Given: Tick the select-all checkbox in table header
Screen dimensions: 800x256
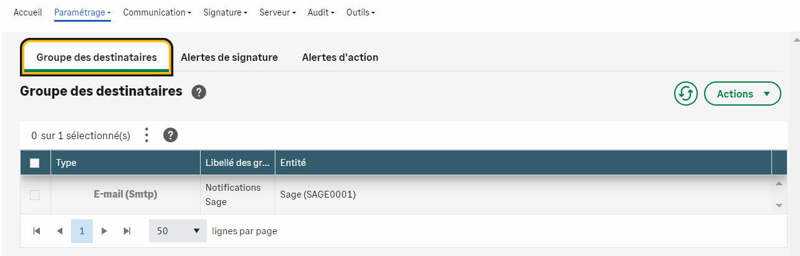Looking at the screenshot, I should [x=35, y=163].
